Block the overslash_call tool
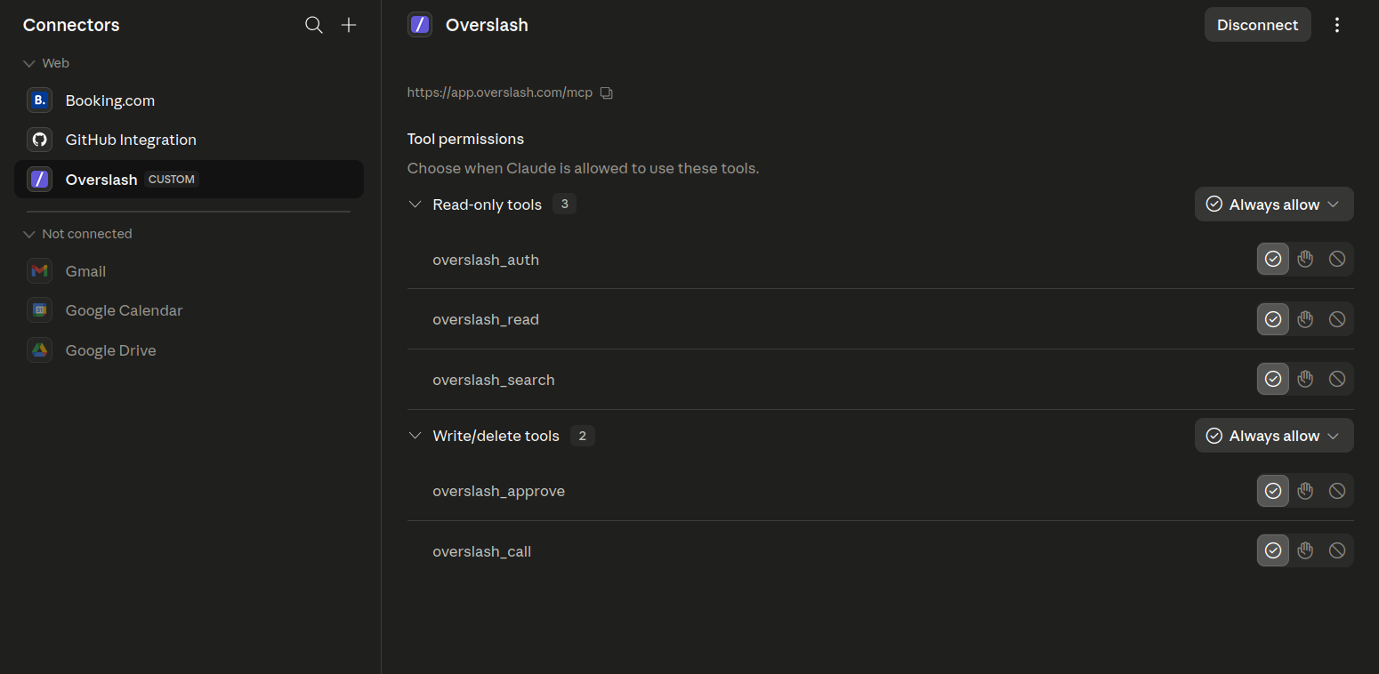Image resolution: width=1379 pixels, height=674 pixels. [1337, 550]
